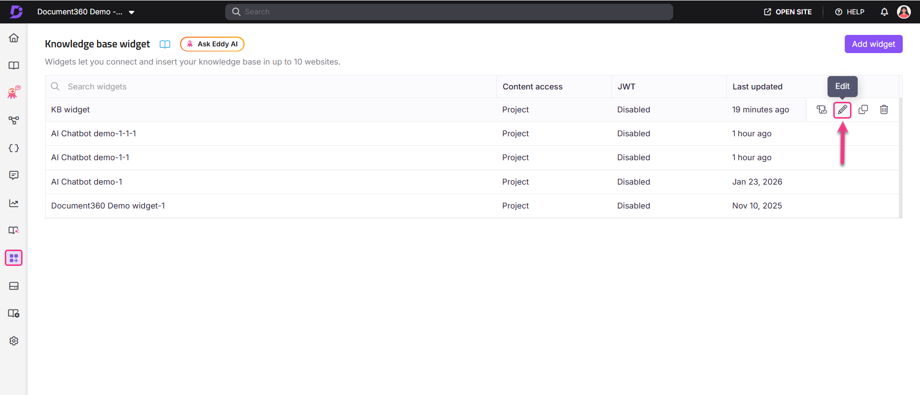Click the Jan 23, 2026 date cell
Viewport: 920px width, 395px height.
pyautogui.click(x=757, y=182)
